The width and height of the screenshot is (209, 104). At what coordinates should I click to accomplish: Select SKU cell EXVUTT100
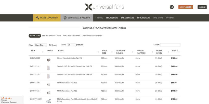point(35,83)
